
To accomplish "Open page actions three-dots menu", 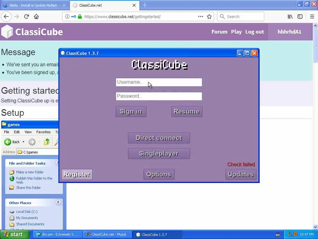I will click(x=201, y=16).
